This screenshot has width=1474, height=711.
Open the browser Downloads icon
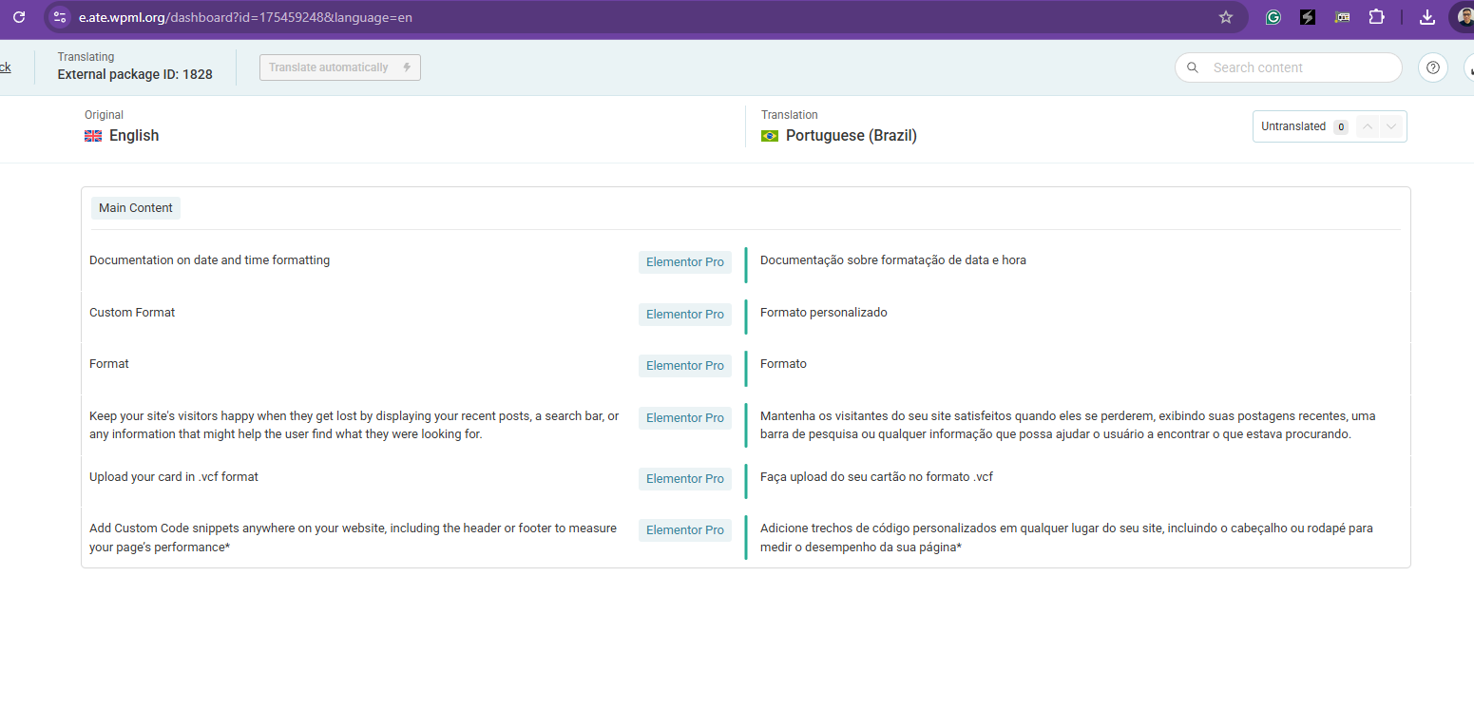pyautogui.click(x=1427, y=17)
